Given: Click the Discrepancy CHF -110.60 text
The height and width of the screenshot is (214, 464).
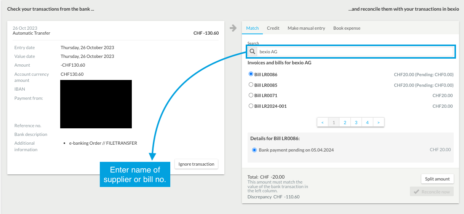Looking at the screenshot, I should [x=274, y=197].
